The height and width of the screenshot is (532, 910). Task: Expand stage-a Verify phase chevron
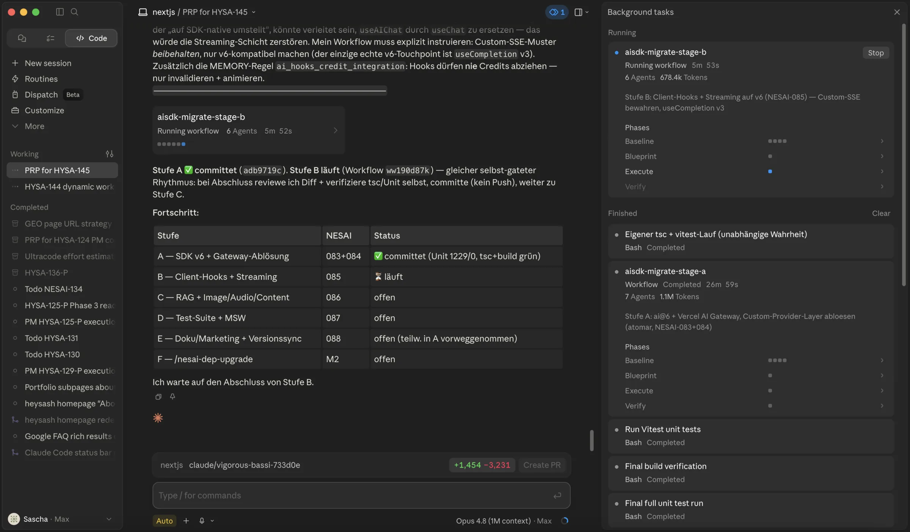882,406
